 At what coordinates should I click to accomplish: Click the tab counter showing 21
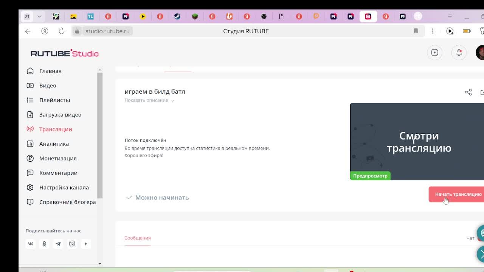click(27, 16)
